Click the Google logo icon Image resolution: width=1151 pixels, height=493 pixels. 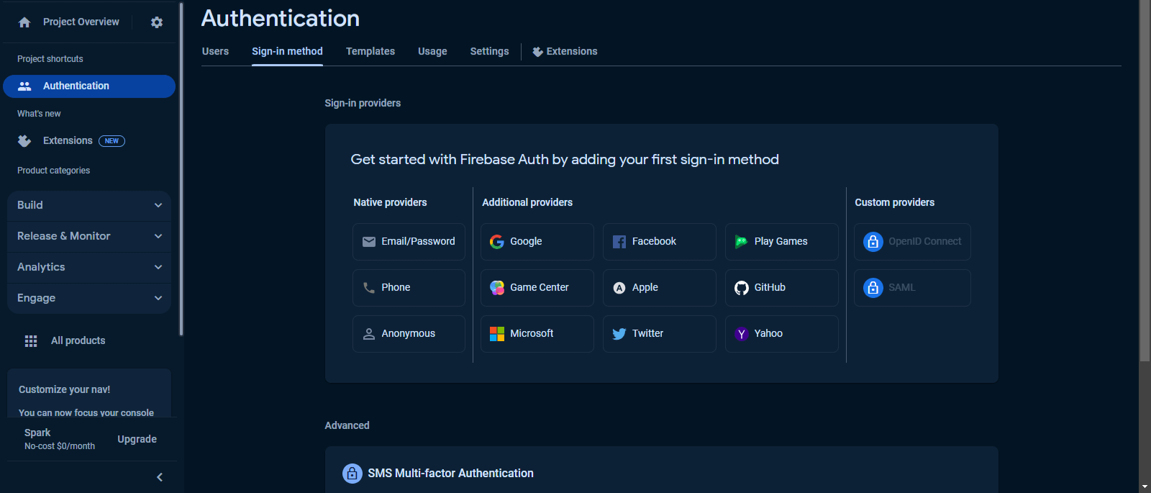click(497, 242)
